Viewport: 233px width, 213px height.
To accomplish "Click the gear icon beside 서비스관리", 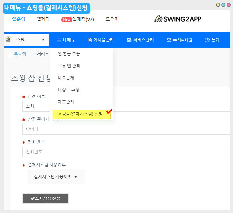I will coord(129,40).
